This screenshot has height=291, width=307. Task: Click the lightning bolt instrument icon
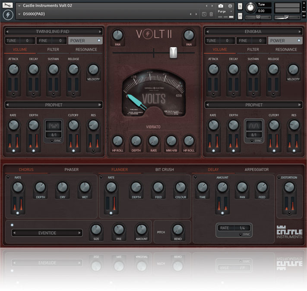point(8,15)
